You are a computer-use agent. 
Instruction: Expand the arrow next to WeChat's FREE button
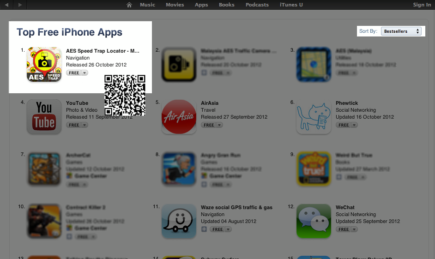(355, 229)
